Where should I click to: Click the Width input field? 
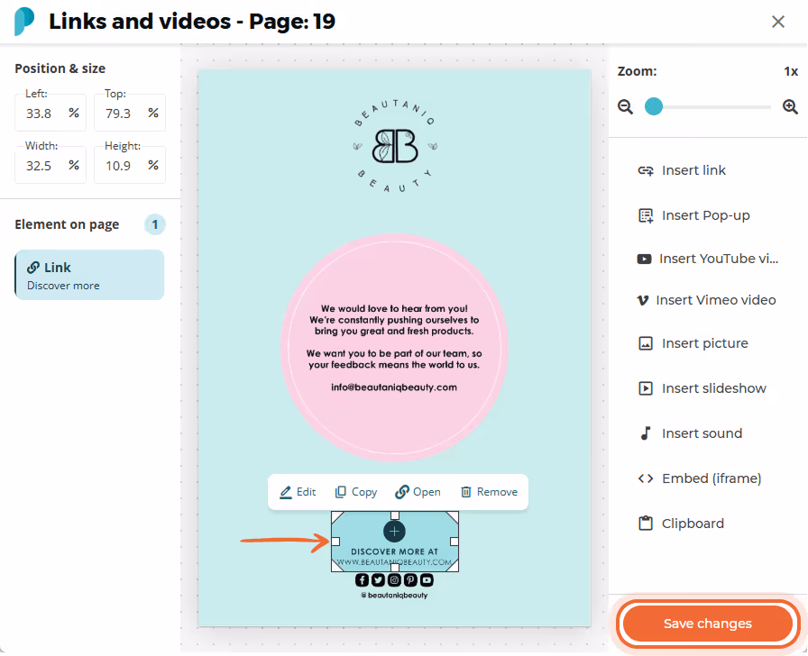(x=50, y=165)
